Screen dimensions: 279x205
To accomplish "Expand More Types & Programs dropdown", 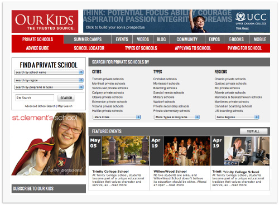I will coord(177,117).
